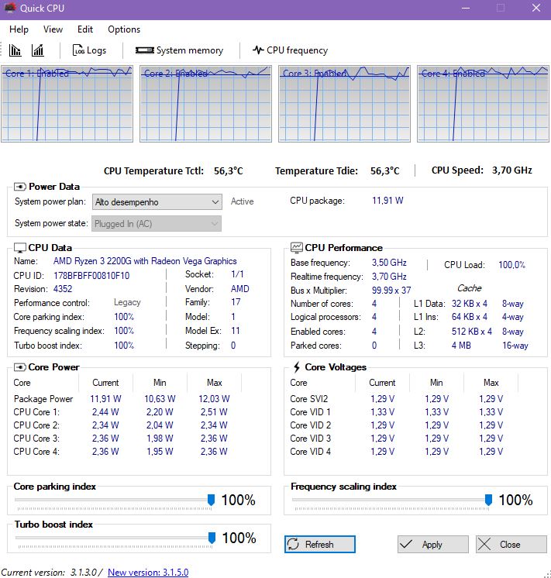Open the Edit menu
The image size is (551, 578).
(x=85, y=29)
